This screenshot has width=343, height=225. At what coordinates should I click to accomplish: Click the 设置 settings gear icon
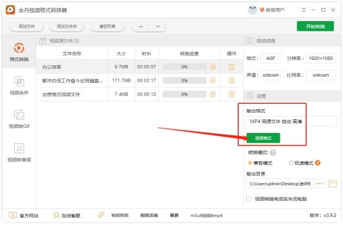click(250, 96)
